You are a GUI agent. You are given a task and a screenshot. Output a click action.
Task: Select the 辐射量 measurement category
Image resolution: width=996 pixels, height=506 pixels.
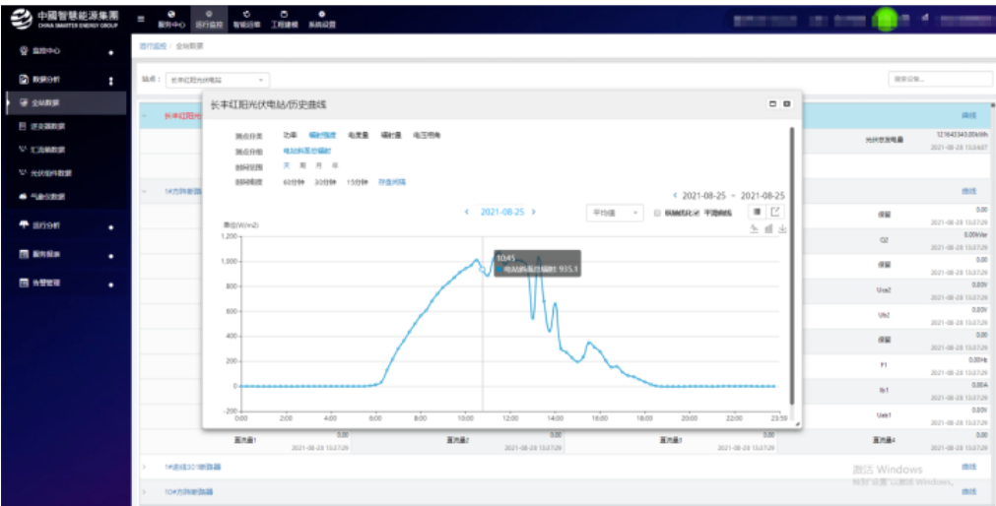pyautogui.click(x=391, y=135)
